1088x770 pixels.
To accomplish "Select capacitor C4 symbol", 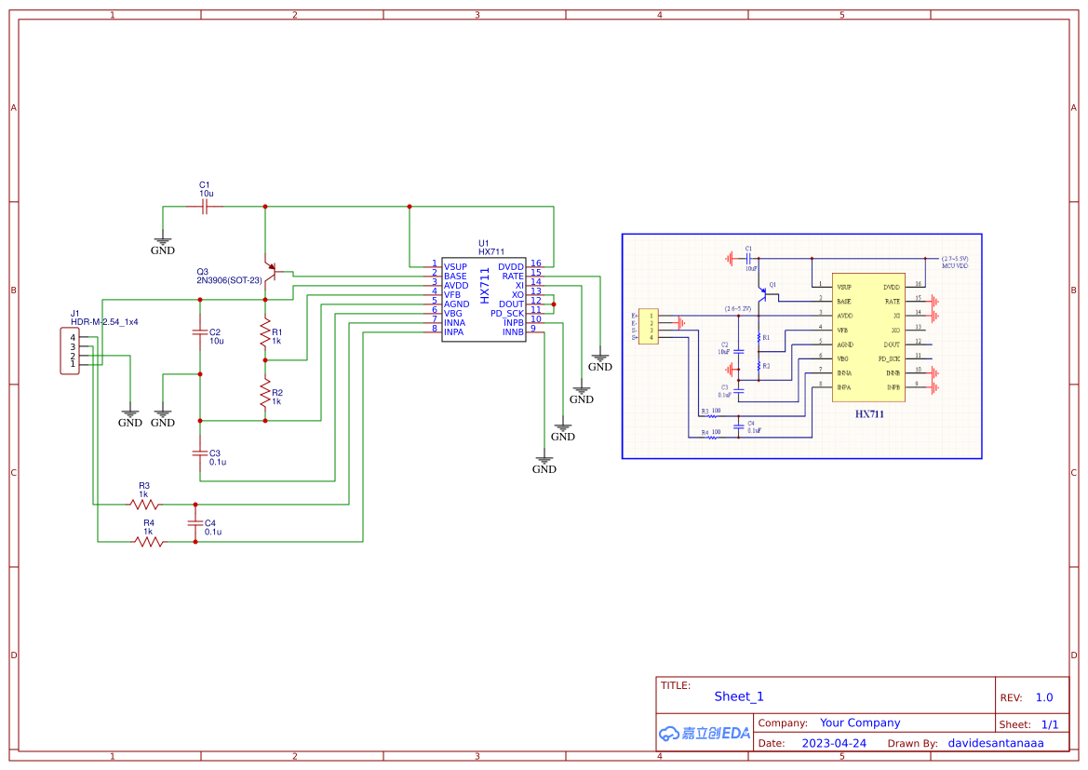I will click(x=195, y=523).
